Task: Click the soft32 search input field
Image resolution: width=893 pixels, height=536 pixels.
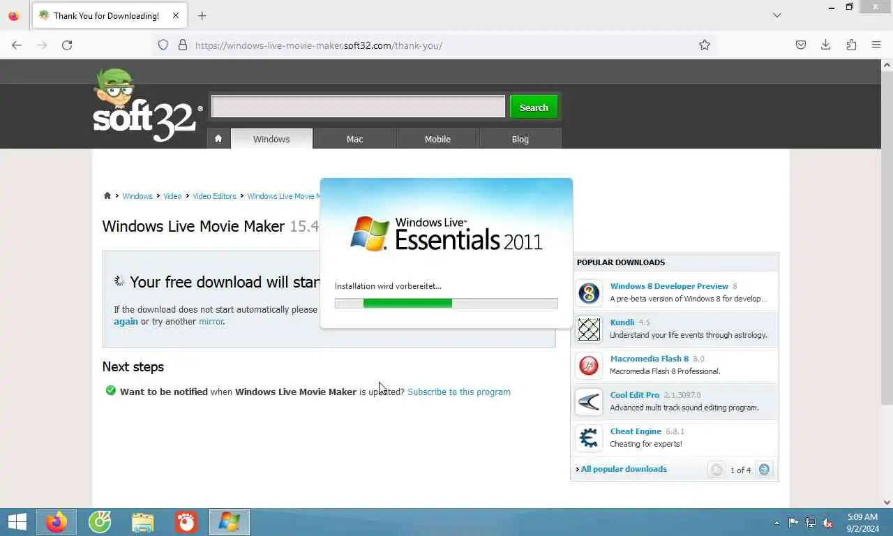Action: (358, 107)
